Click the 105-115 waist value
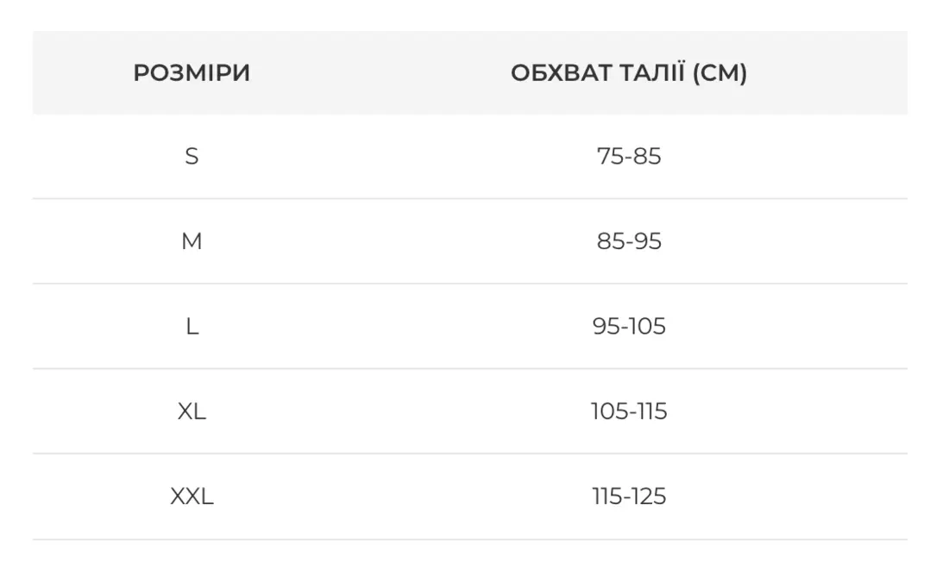The height and width of the screenshot is (574, 949). pos(629,411)
